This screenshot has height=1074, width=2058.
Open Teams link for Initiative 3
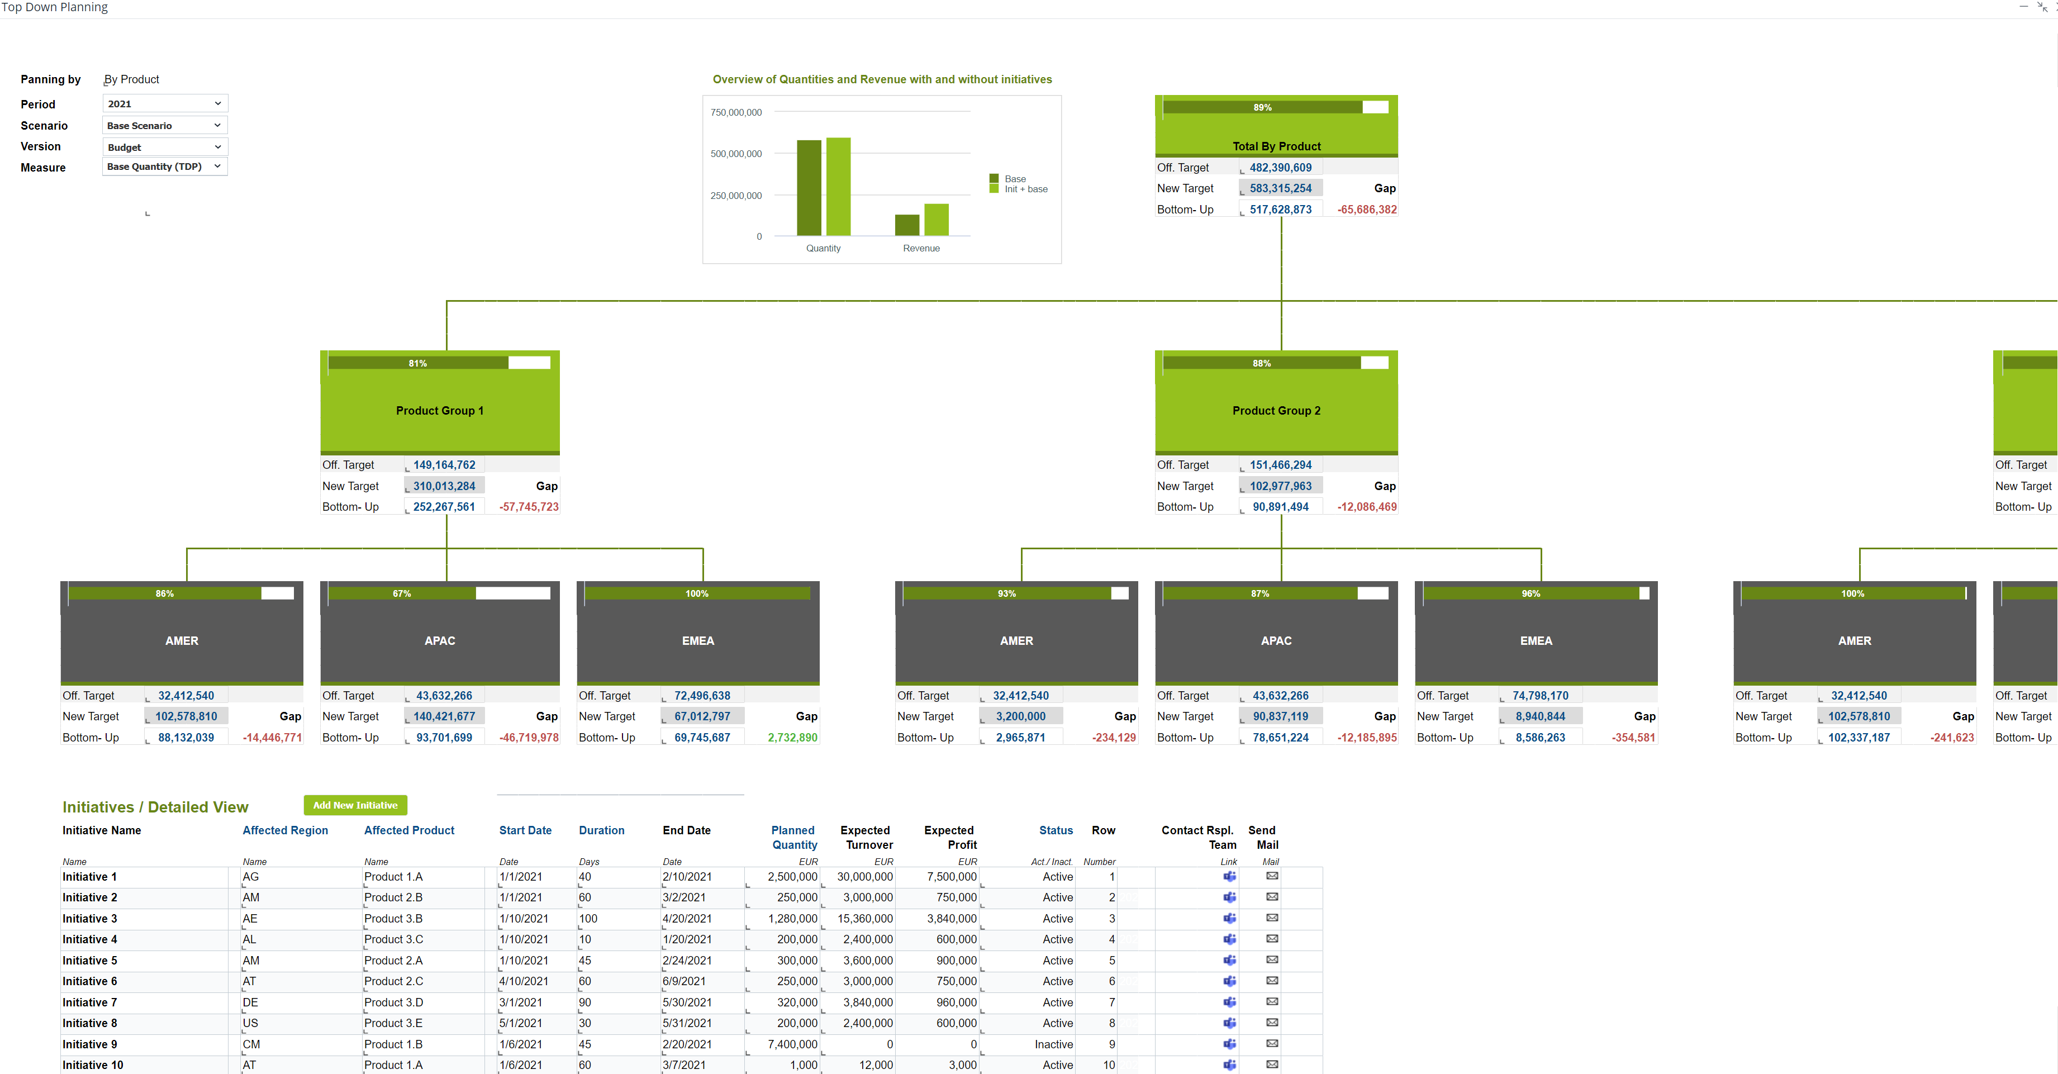coord(1229,918)
